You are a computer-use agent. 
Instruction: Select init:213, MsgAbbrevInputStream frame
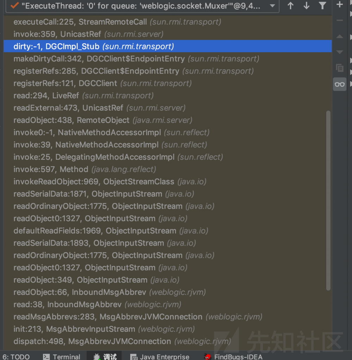click(x=168, y=329)
